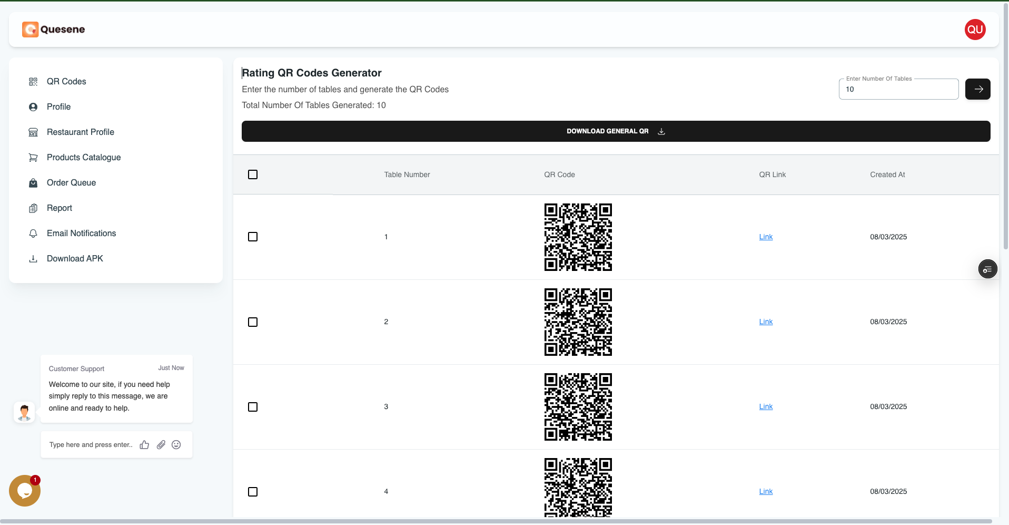Click the Enter Number Of Tables field
The height and width of the screenshot is (525, 1009).
[x=898, y=89]
